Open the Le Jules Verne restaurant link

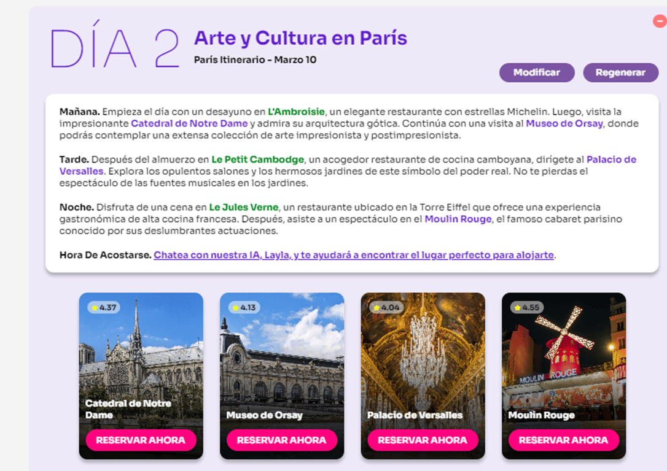point(244,207)
